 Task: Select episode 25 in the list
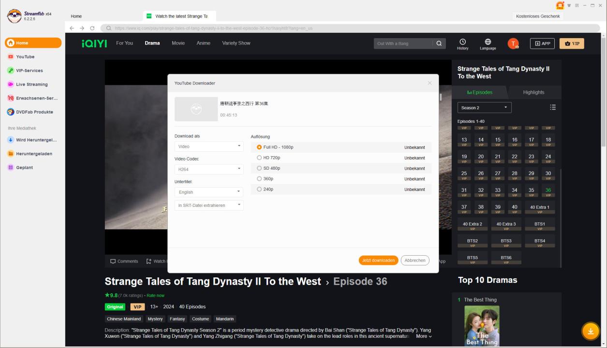point(464,174)
